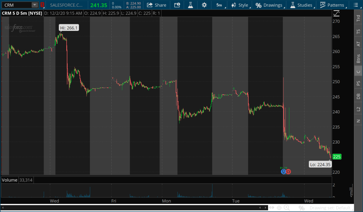Open the N sidebar tab
Screen dimensions: 363x212
358,121
